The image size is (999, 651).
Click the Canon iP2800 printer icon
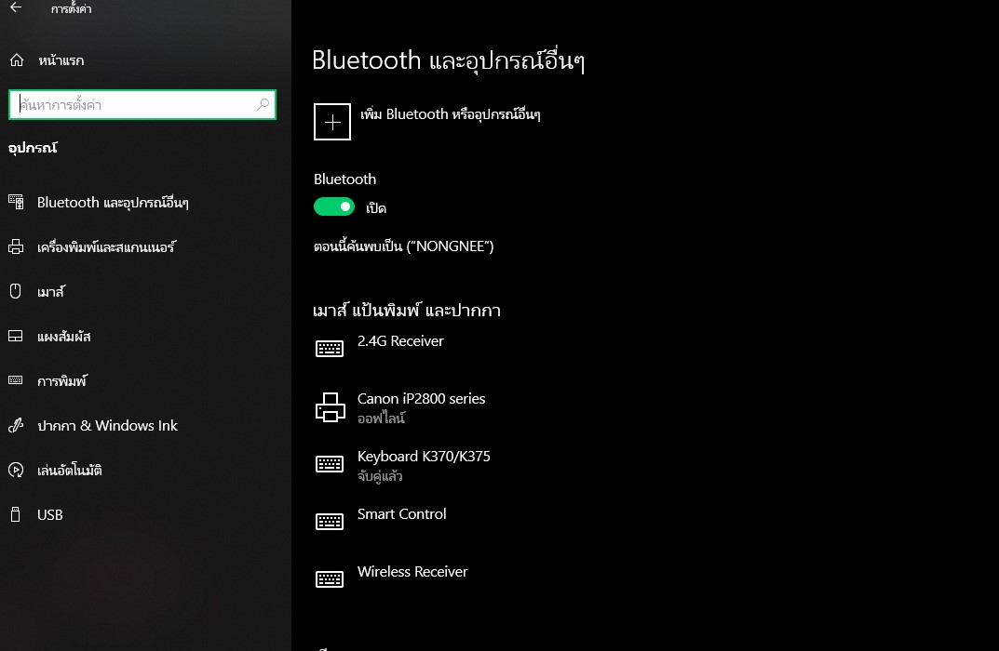tap(330, 407)
